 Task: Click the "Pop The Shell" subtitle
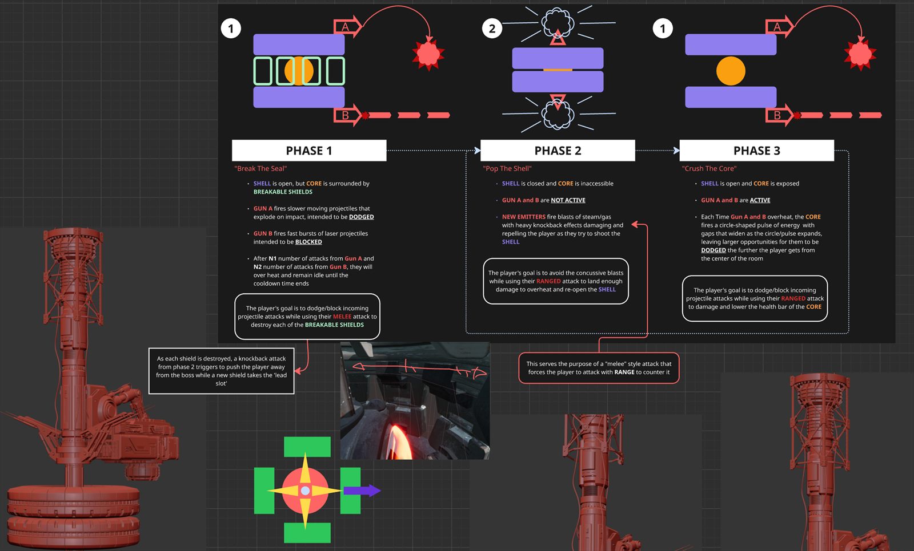coord(507,168)
